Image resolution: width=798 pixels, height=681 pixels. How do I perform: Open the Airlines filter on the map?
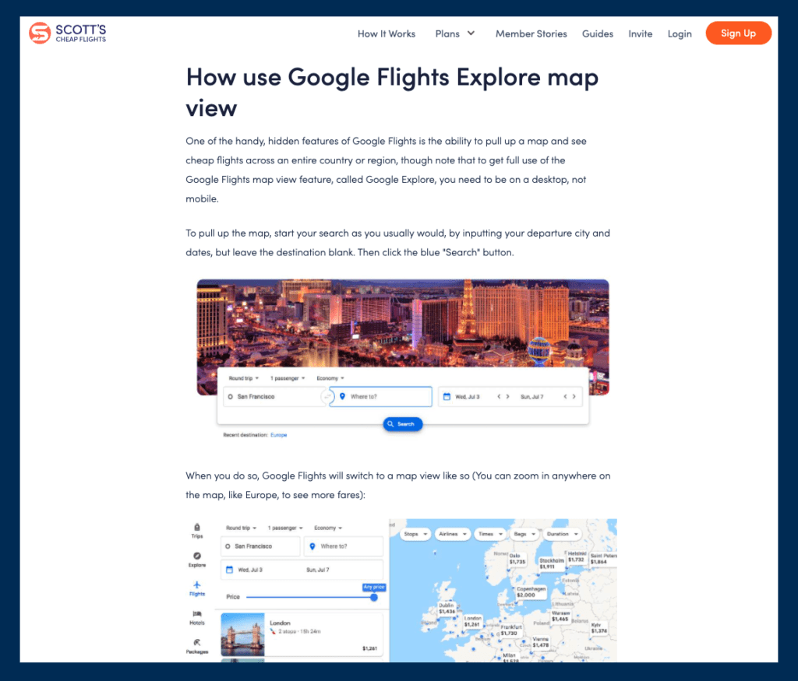tap(452, 534)
